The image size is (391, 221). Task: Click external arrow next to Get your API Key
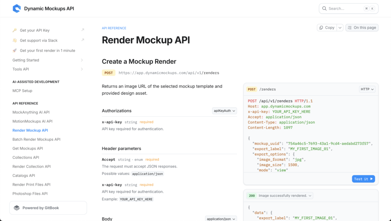click(82, 30)
